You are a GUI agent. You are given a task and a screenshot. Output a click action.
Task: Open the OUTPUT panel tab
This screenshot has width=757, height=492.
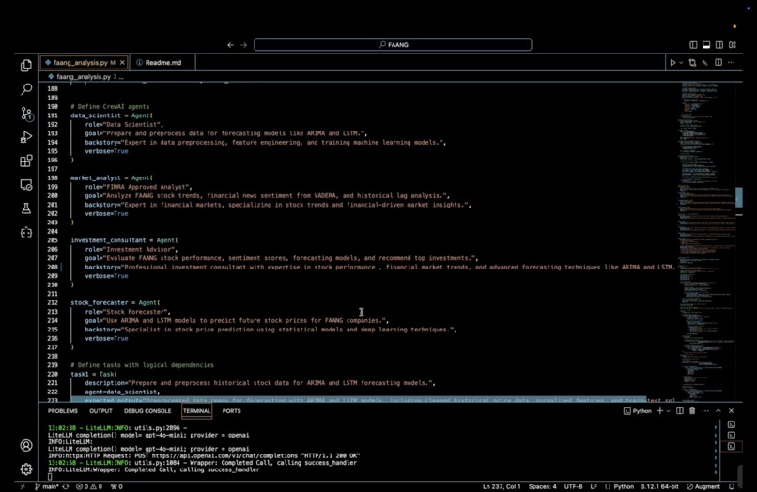pos(100,411)
